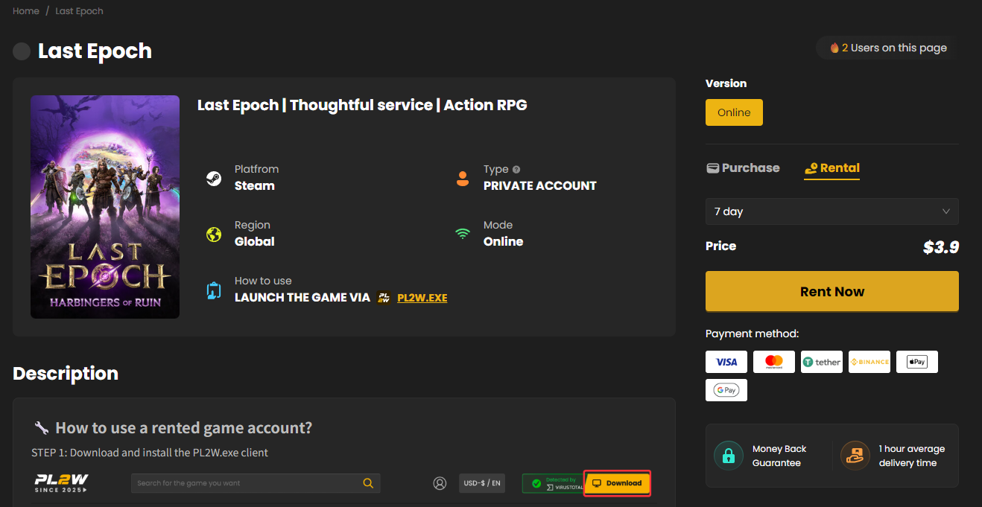Click the green Wi-Fi Mode icon
Viewport: 982px width, 507px height.
[463, 234]
